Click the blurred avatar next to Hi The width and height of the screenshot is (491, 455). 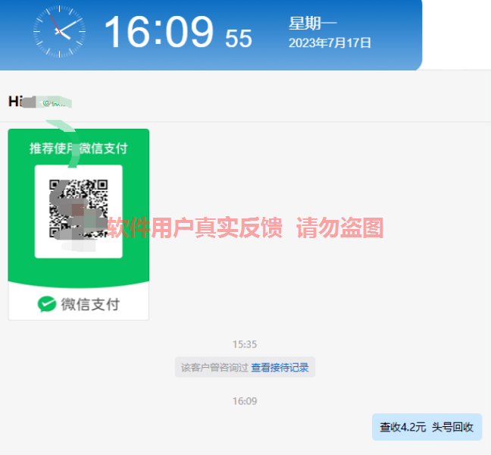(x=47, y=102)
